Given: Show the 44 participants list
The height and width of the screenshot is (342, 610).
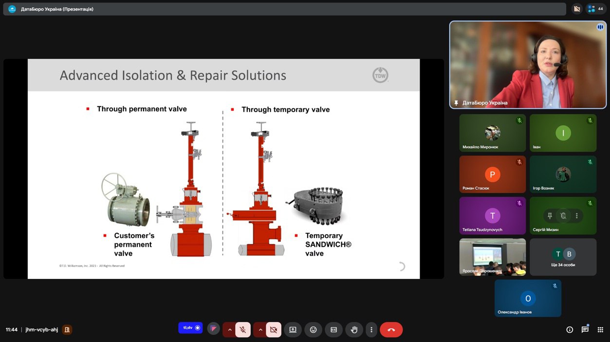Looking at the screenshot, I should pyautogui.click(x=596, y=9).
